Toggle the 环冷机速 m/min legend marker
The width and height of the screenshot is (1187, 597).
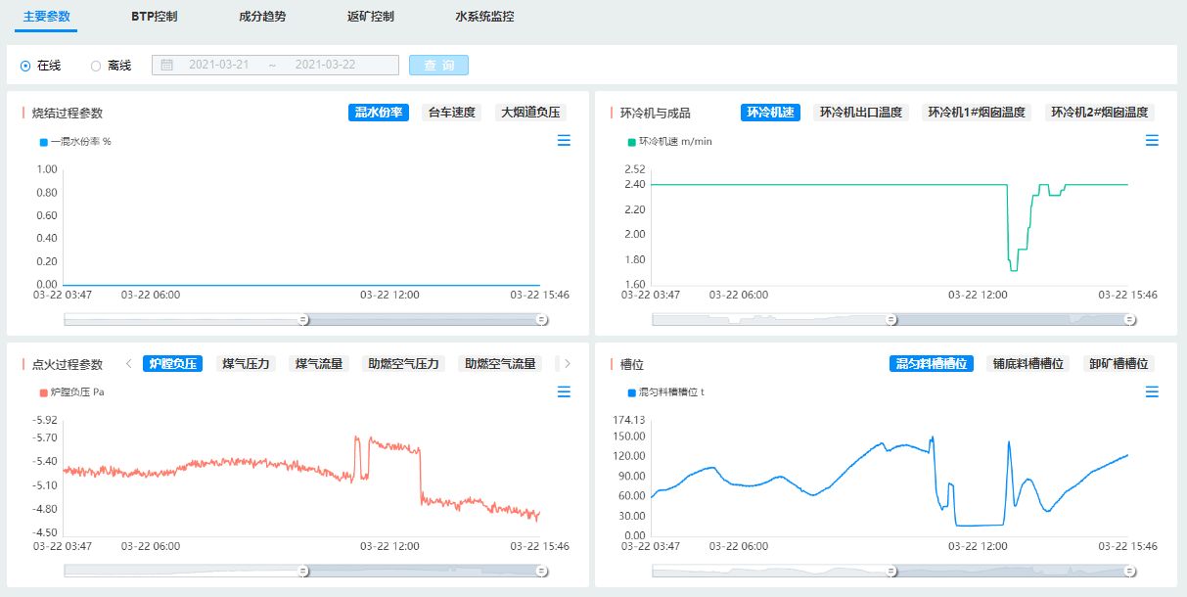tap(632, 142)
